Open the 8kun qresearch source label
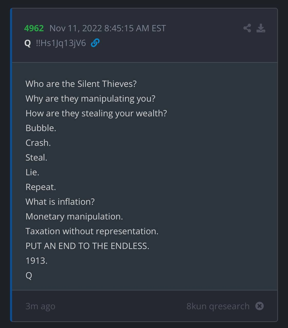 (x=218, y=306)
